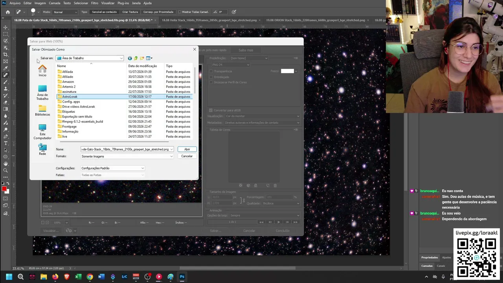
Task: Create new folder in save dialog
Action: pyautogui.click(x=142, y=58)
